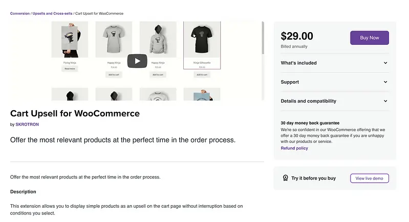Select the Flying Ninja poster image

coord(70,40)
